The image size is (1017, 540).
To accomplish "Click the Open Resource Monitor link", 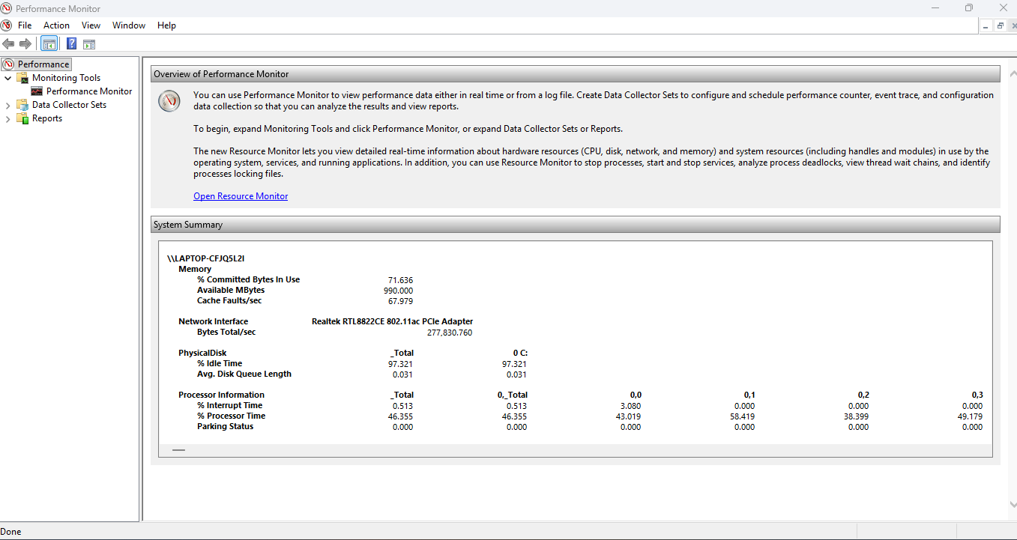I will coord(241,196).
